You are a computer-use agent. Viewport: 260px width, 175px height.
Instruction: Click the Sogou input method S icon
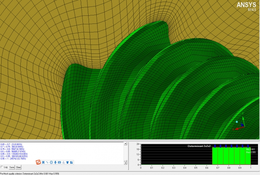click(38, 162)
